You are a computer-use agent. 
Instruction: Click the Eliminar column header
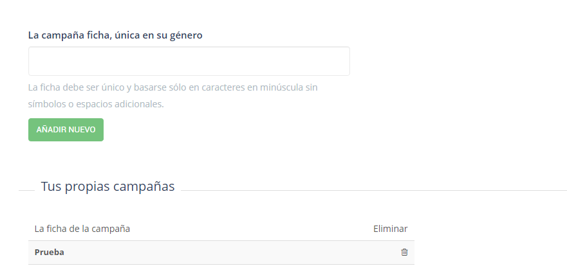[x=390, y=229]
